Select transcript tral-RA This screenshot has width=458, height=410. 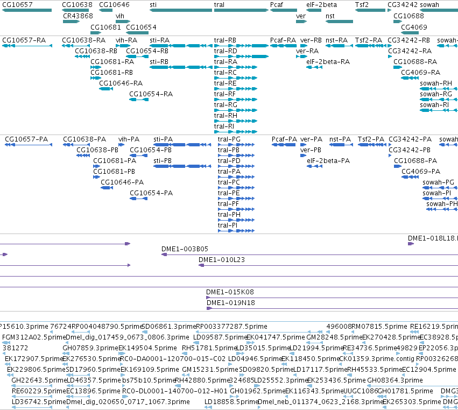point(236,67)
